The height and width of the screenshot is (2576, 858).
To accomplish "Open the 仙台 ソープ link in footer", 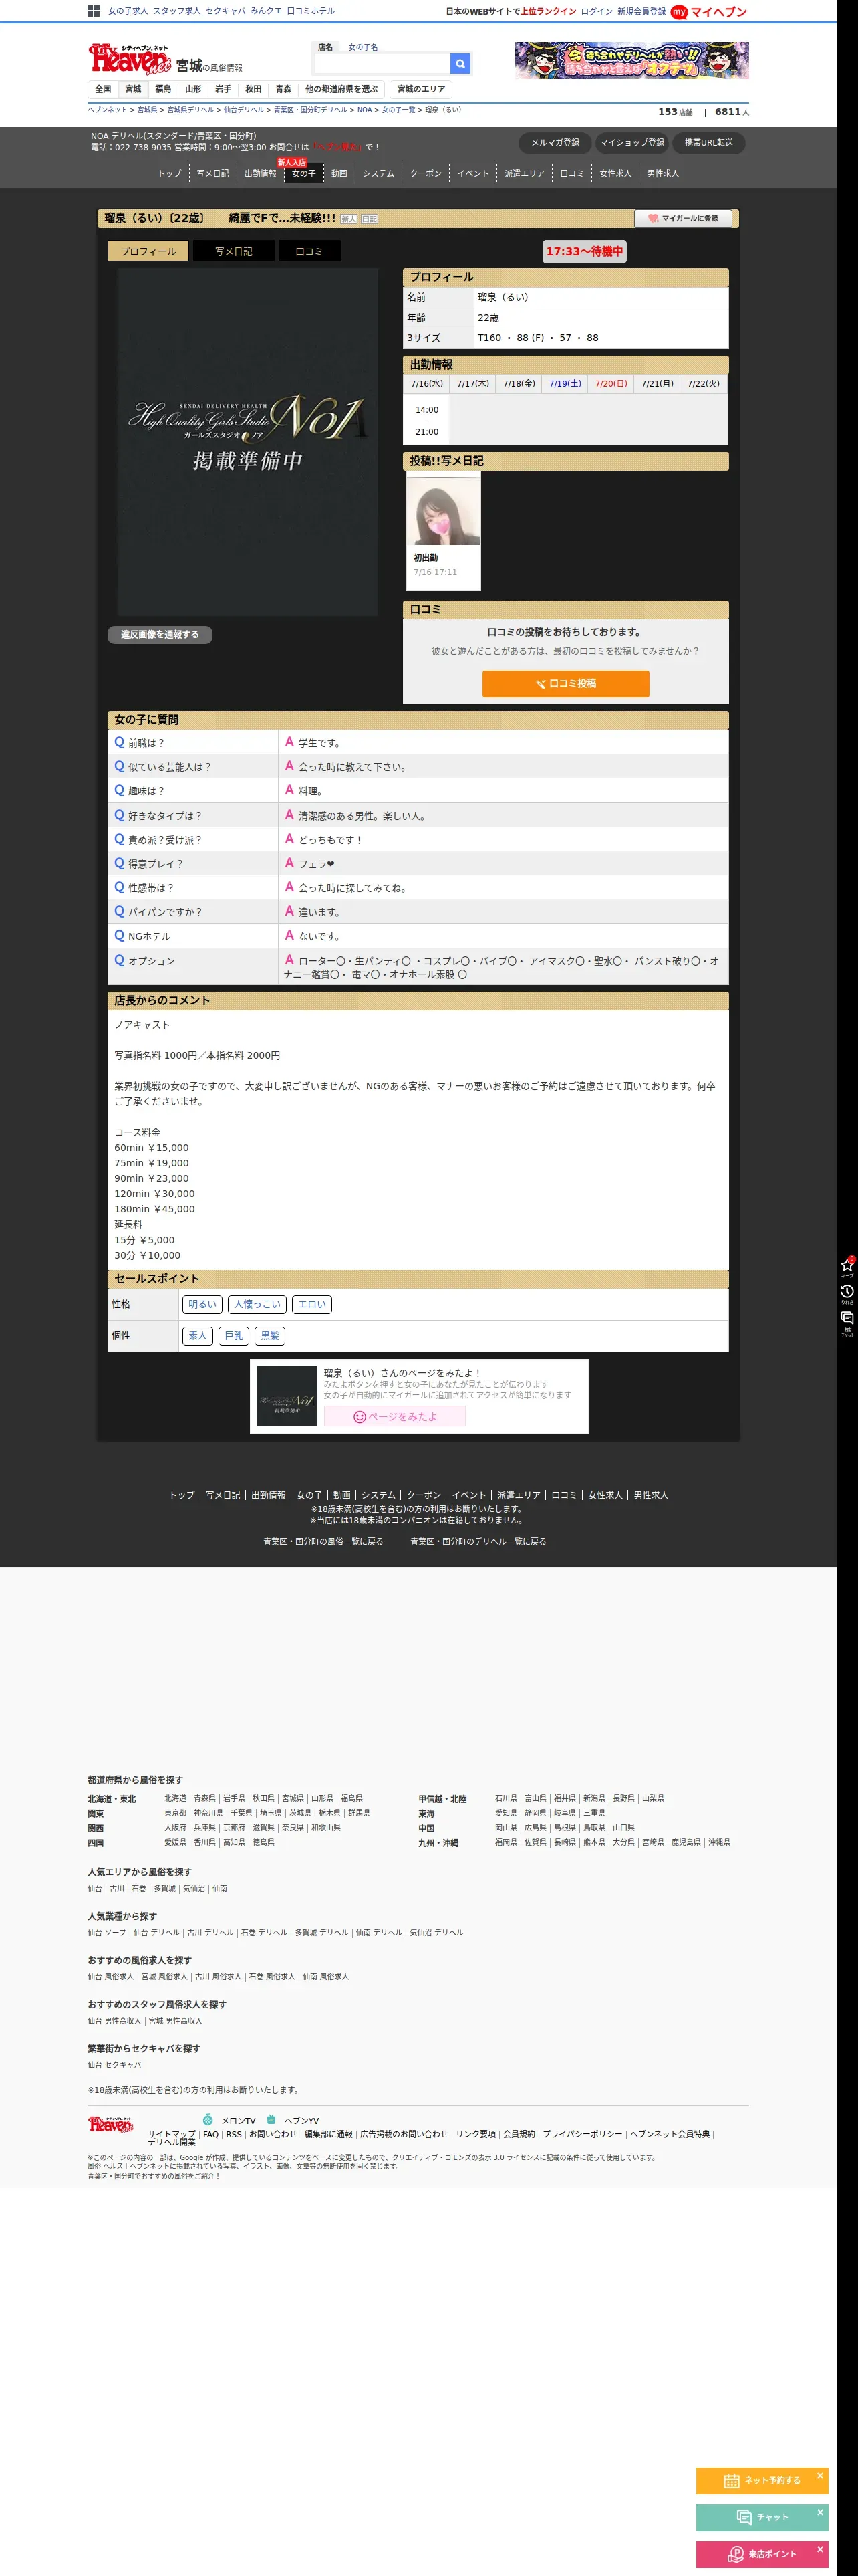I will click(x=107, y=1933).
